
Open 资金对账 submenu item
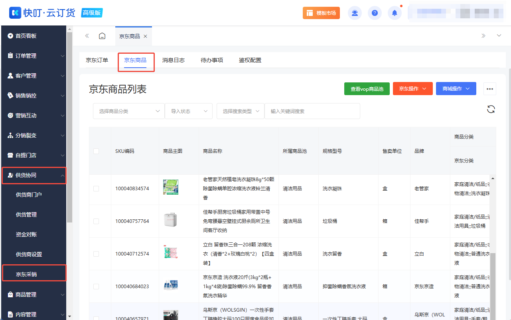coord(33,234)
